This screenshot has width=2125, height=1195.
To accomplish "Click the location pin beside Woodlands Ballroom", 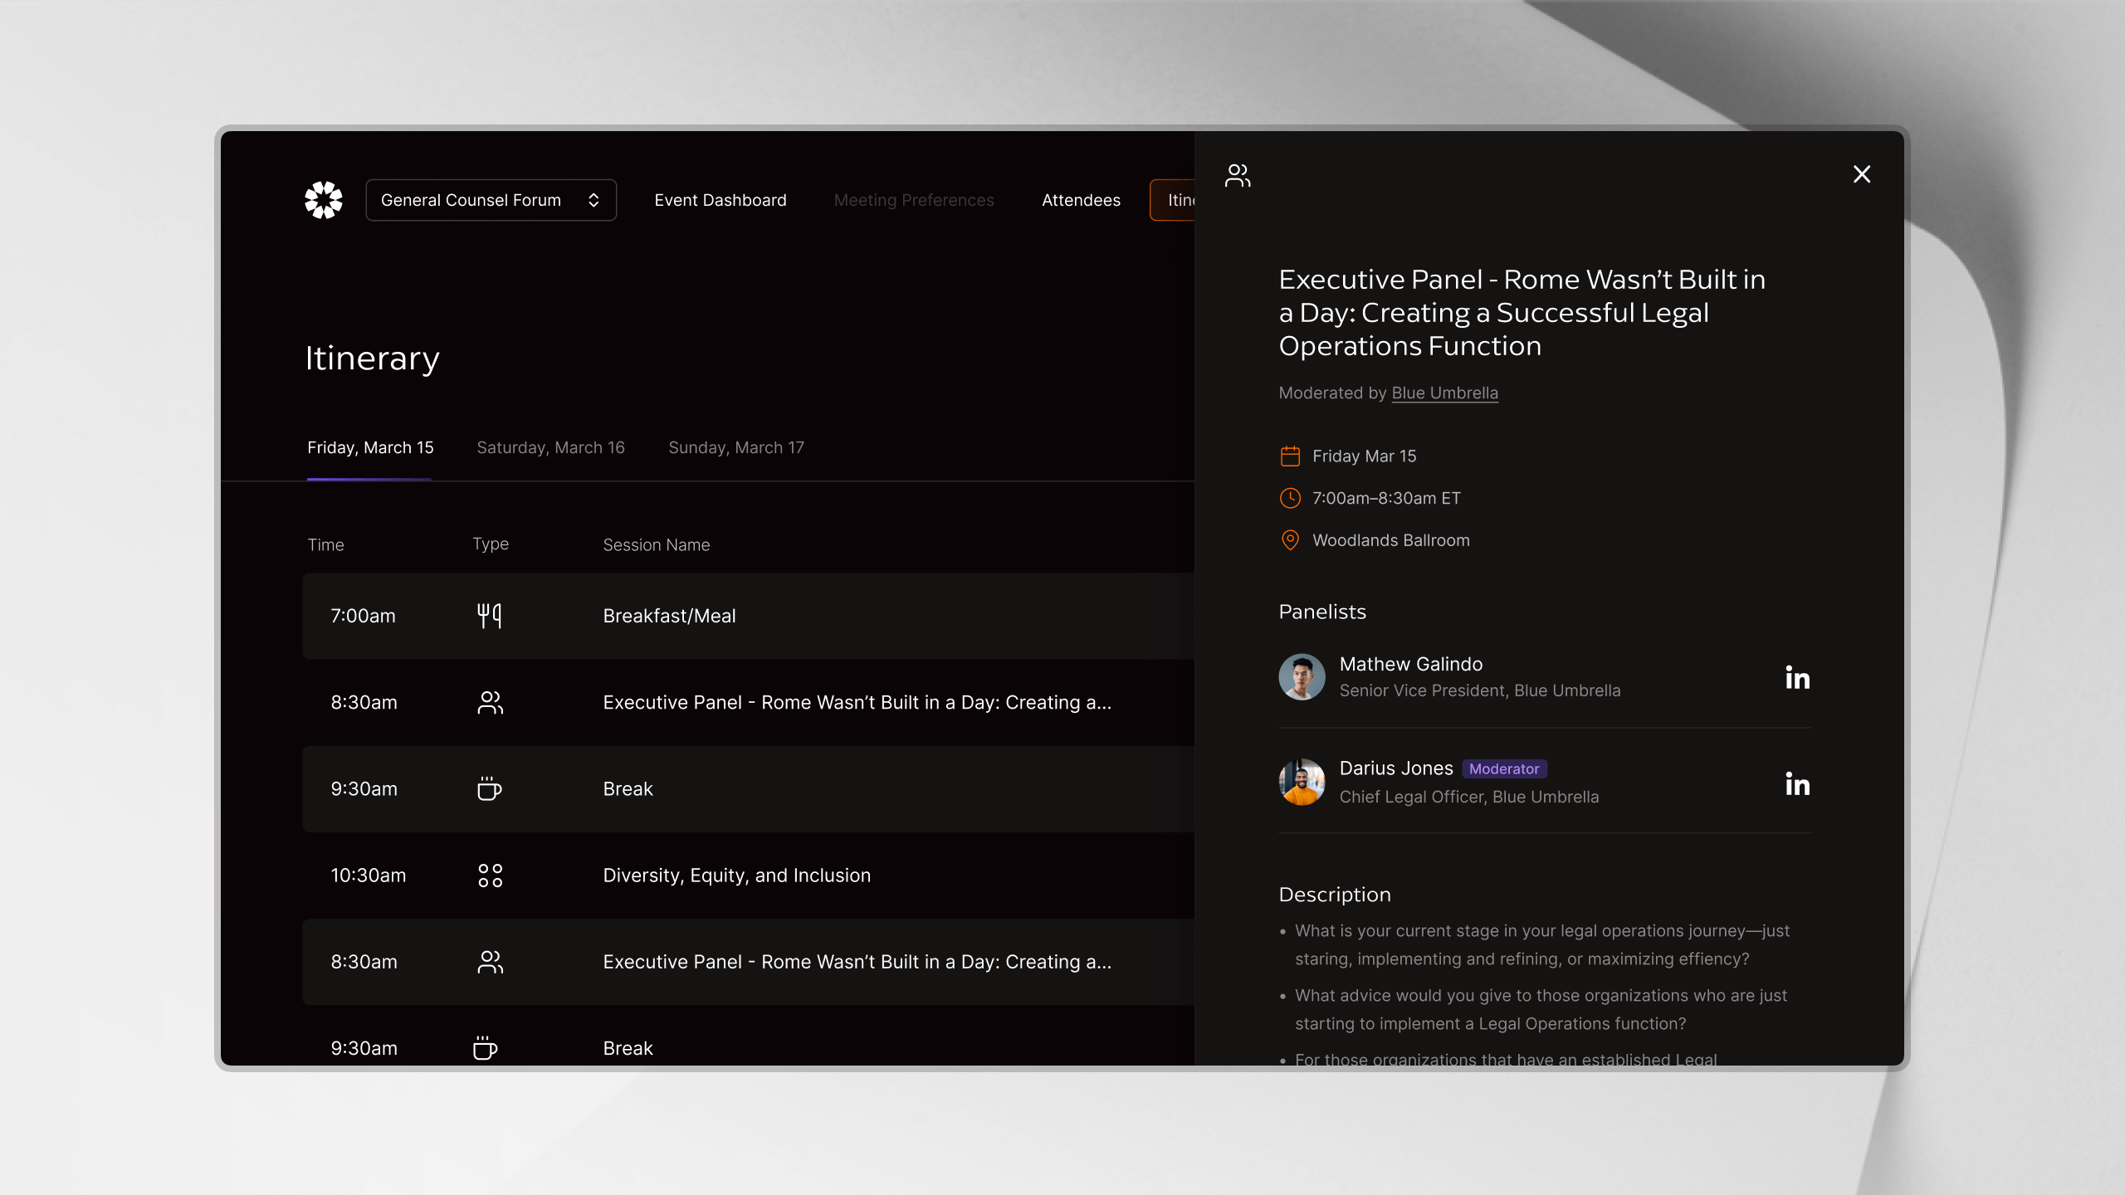I will (x=1290, y=540).
